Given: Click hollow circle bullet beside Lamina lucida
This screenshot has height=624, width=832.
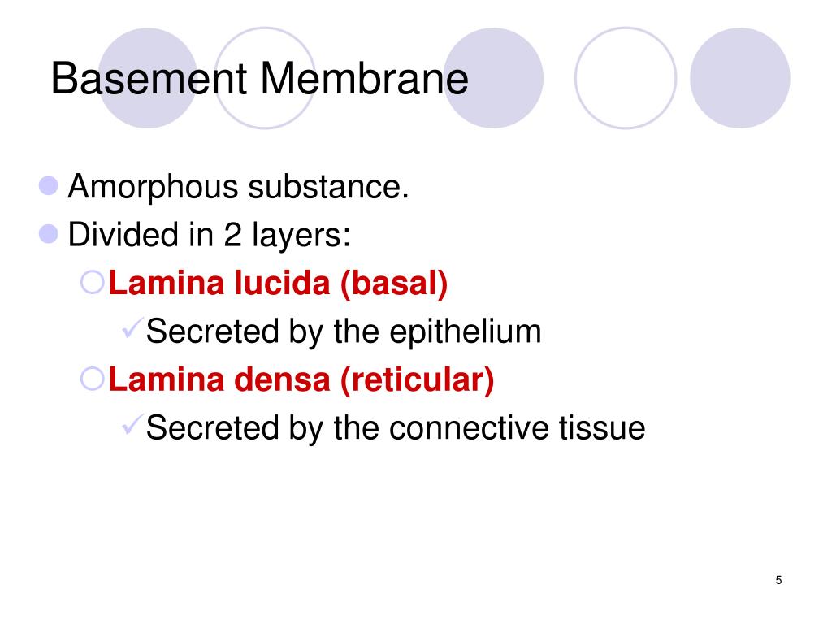Looking at the screenshot, I should pyautogui.click(x=93, y=282).
